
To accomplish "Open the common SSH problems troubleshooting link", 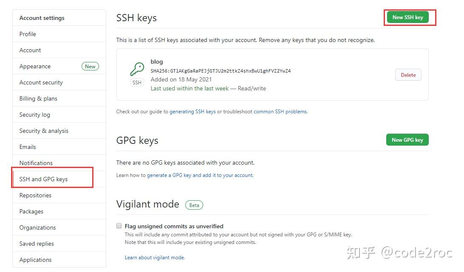I will [280, 112].
